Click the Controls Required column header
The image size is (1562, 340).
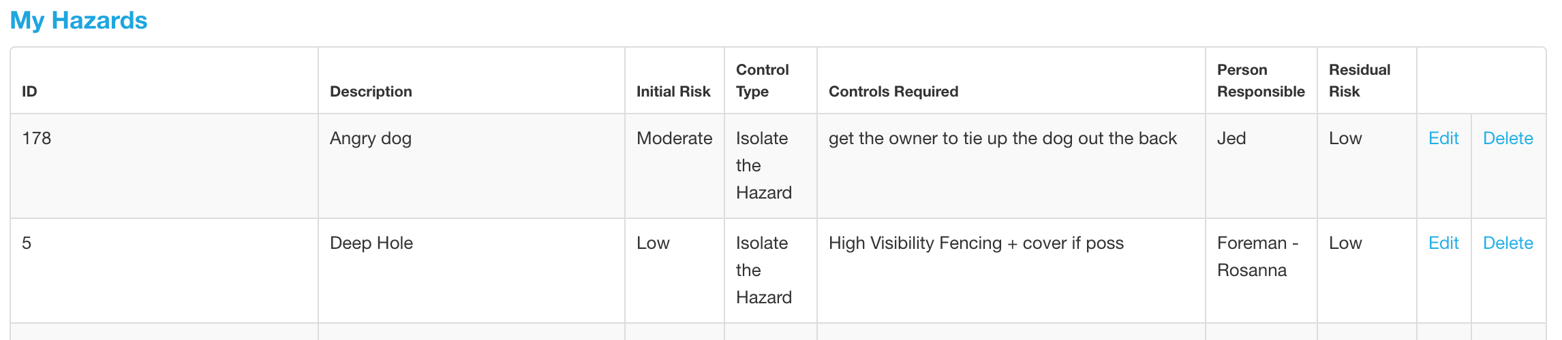click(893, 92)
